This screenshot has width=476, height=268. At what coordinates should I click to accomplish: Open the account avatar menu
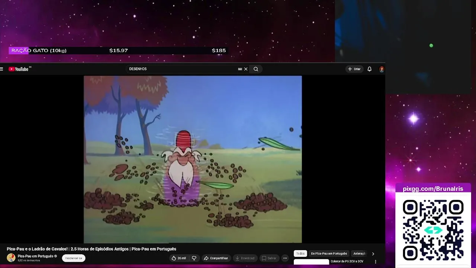coord(382,69)
